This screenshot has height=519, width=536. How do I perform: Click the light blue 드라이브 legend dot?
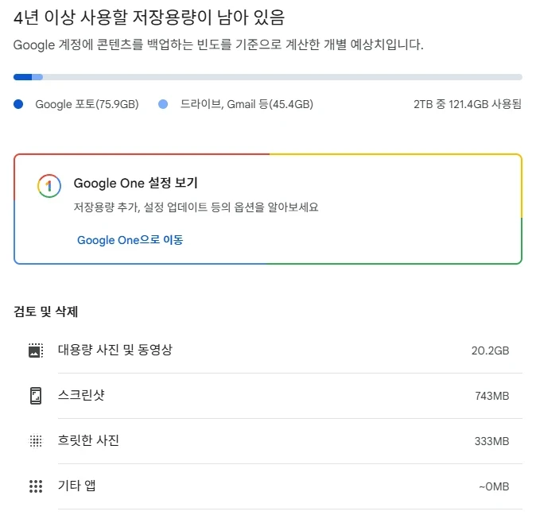click(x=163, y=104)
